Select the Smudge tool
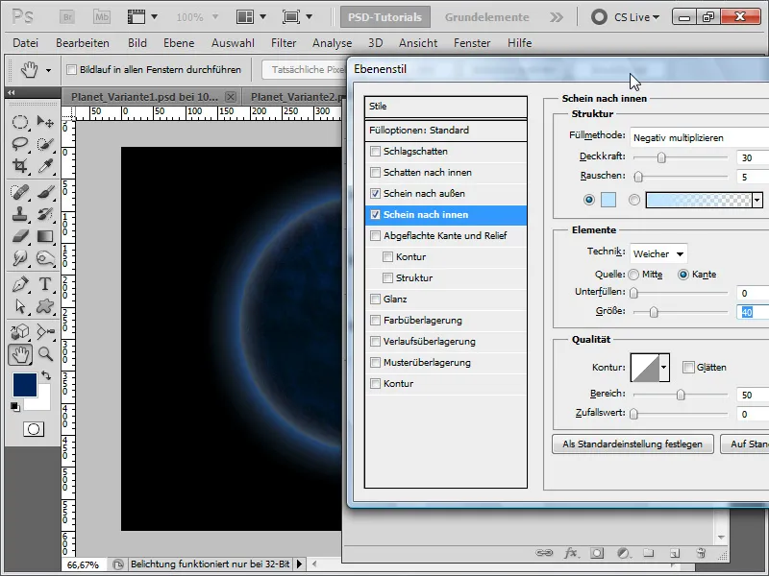The width and height of the screenshot is (769, 576). click(19, 257)
